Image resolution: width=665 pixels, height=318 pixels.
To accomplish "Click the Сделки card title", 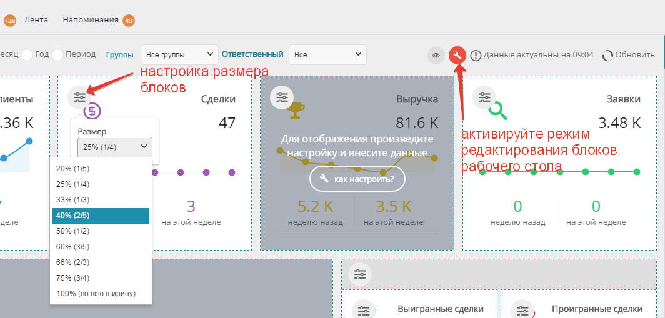I will [x=218, y=99].
